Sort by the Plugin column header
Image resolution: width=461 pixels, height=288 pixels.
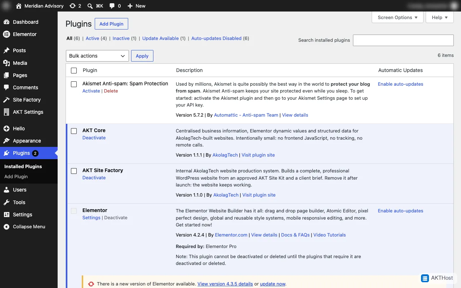coord(90,70)
